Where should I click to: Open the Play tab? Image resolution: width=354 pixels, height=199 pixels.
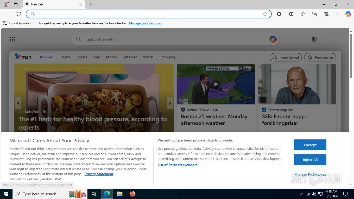[96, 57]
